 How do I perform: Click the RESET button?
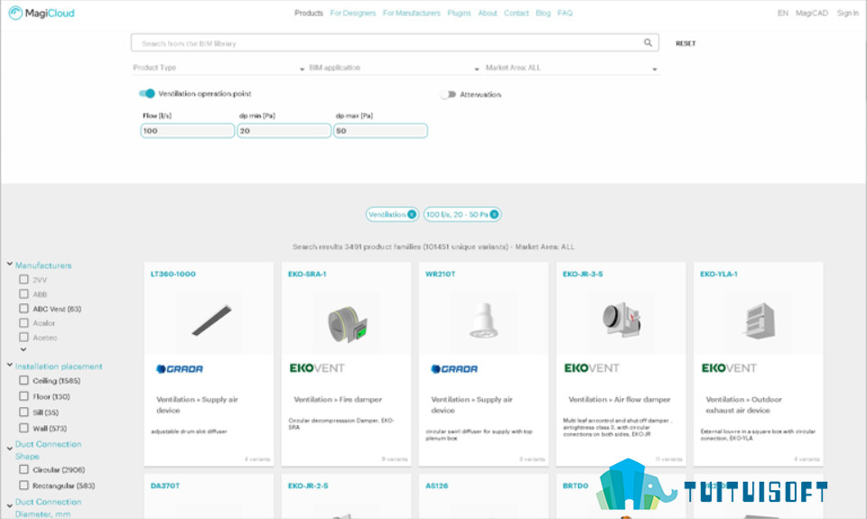point(685,43)
